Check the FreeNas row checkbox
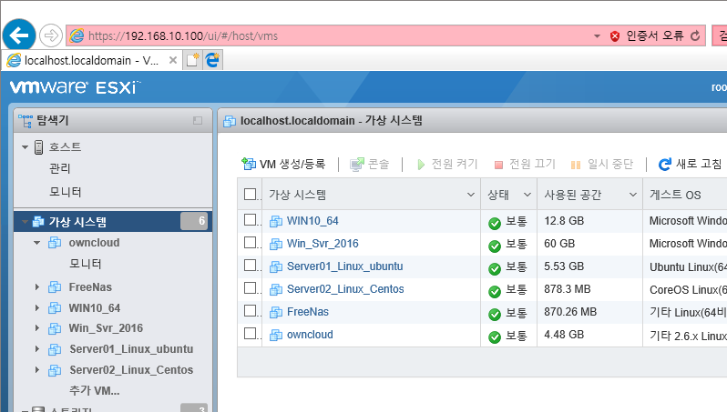 [250, 310]
